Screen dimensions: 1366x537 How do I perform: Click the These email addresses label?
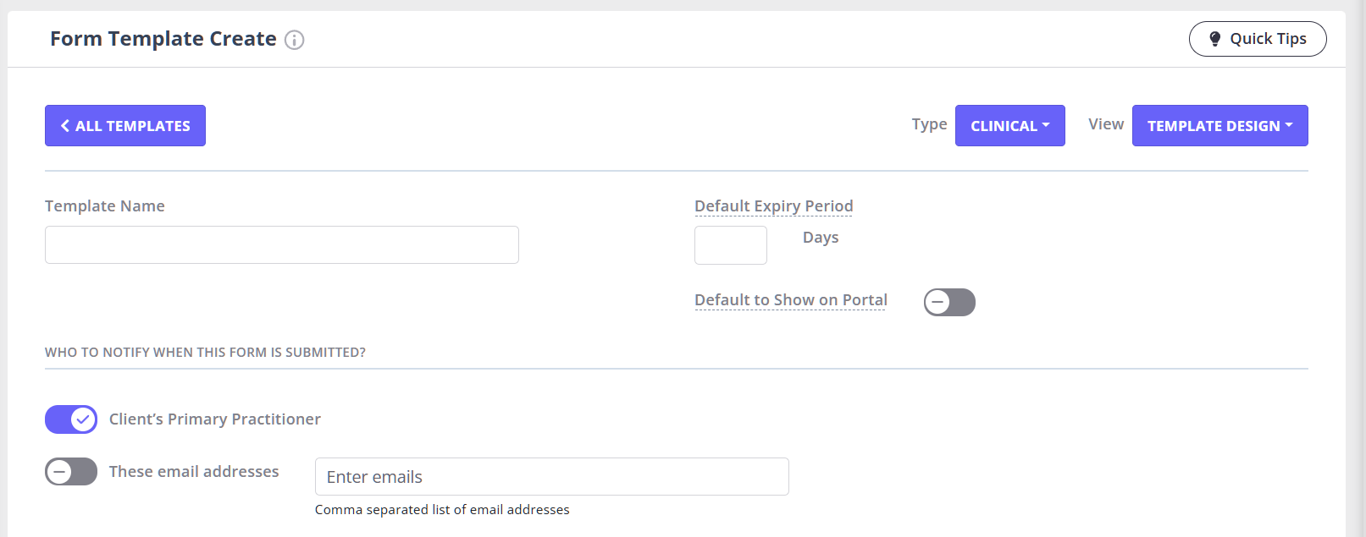coord(194,472)
